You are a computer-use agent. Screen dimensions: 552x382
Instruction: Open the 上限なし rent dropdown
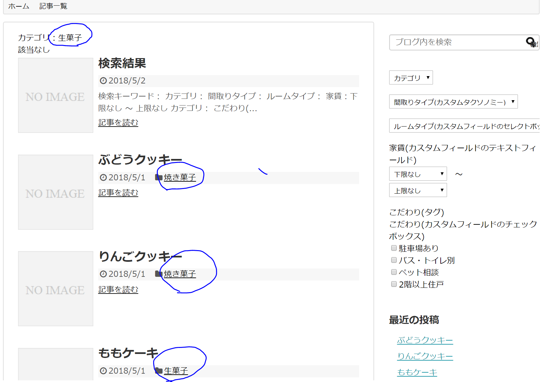tap(418, 190)
